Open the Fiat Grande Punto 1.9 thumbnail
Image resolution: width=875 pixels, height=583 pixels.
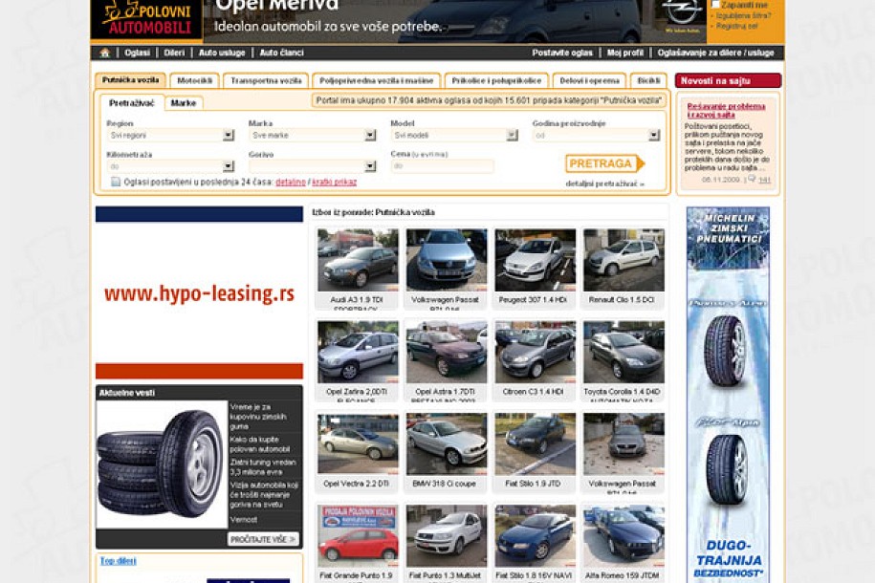[x=358, y=536]
